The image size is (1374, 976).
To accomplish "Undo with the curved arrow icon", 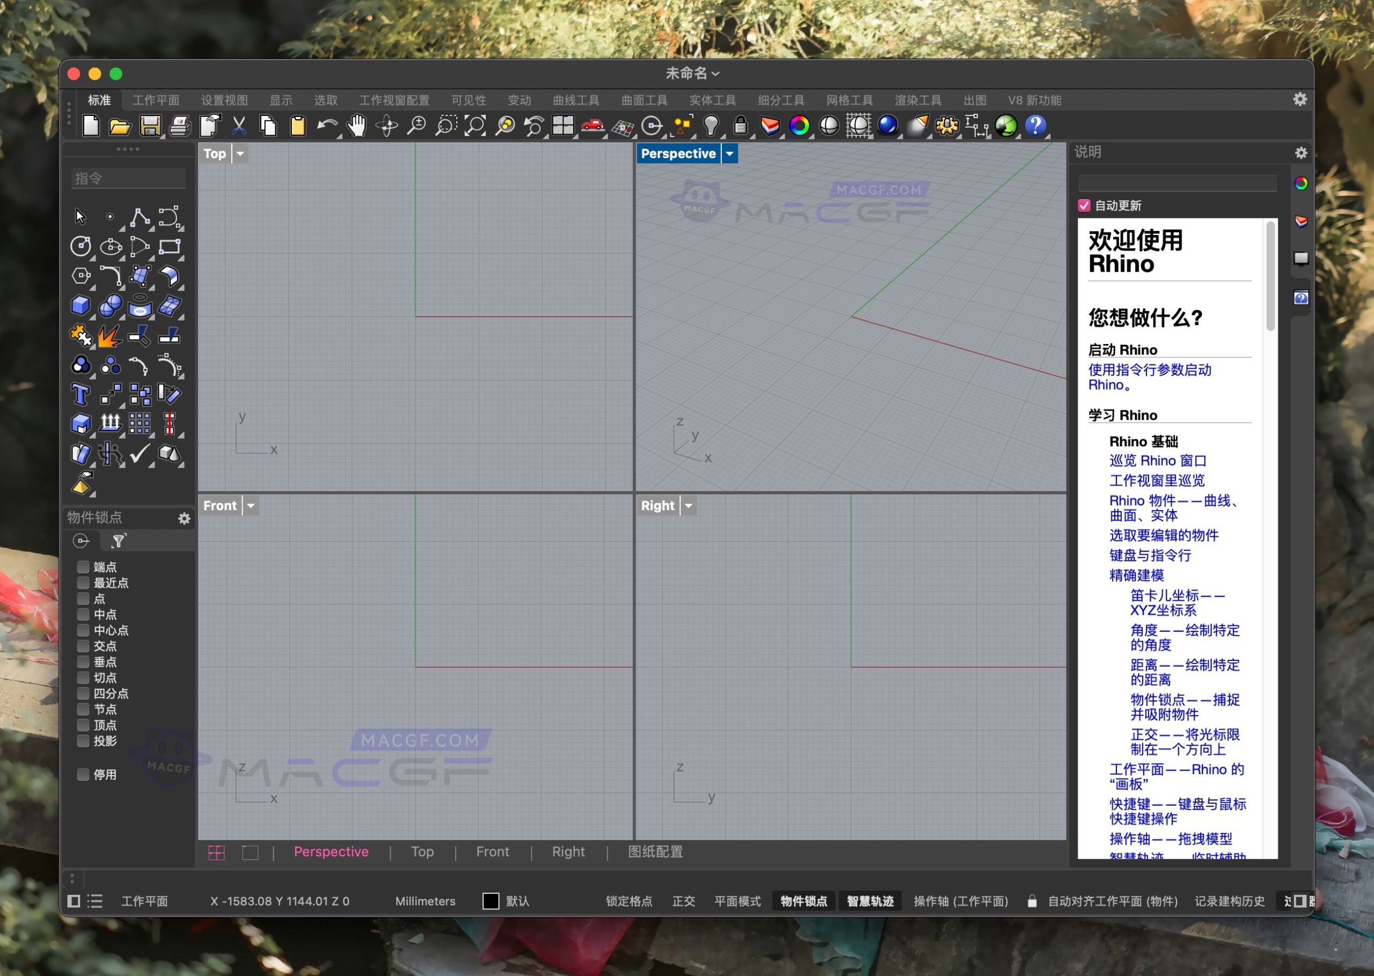I will tap(327, 126).
